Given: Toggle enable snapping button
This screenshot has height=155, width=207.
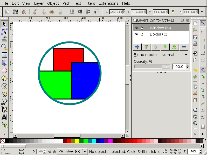Looking at the screenshot, I should [x=203, y=24].
